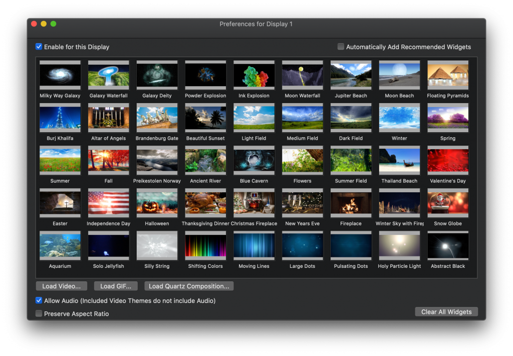The width and height of the screenshot is (513, 356).
Task: Choose the Preikestolen Norway theme
Action: (157, 160)
